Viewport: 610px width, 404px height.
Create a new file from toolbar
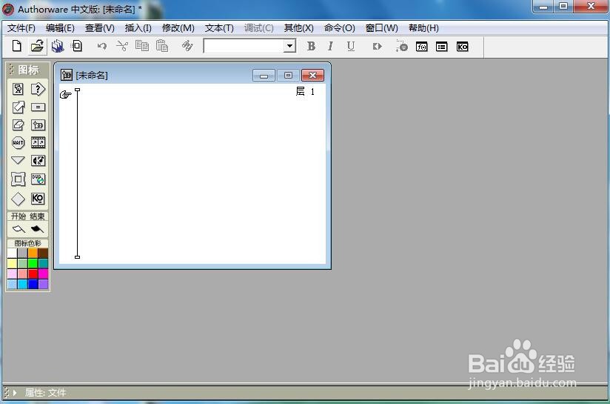16,47
